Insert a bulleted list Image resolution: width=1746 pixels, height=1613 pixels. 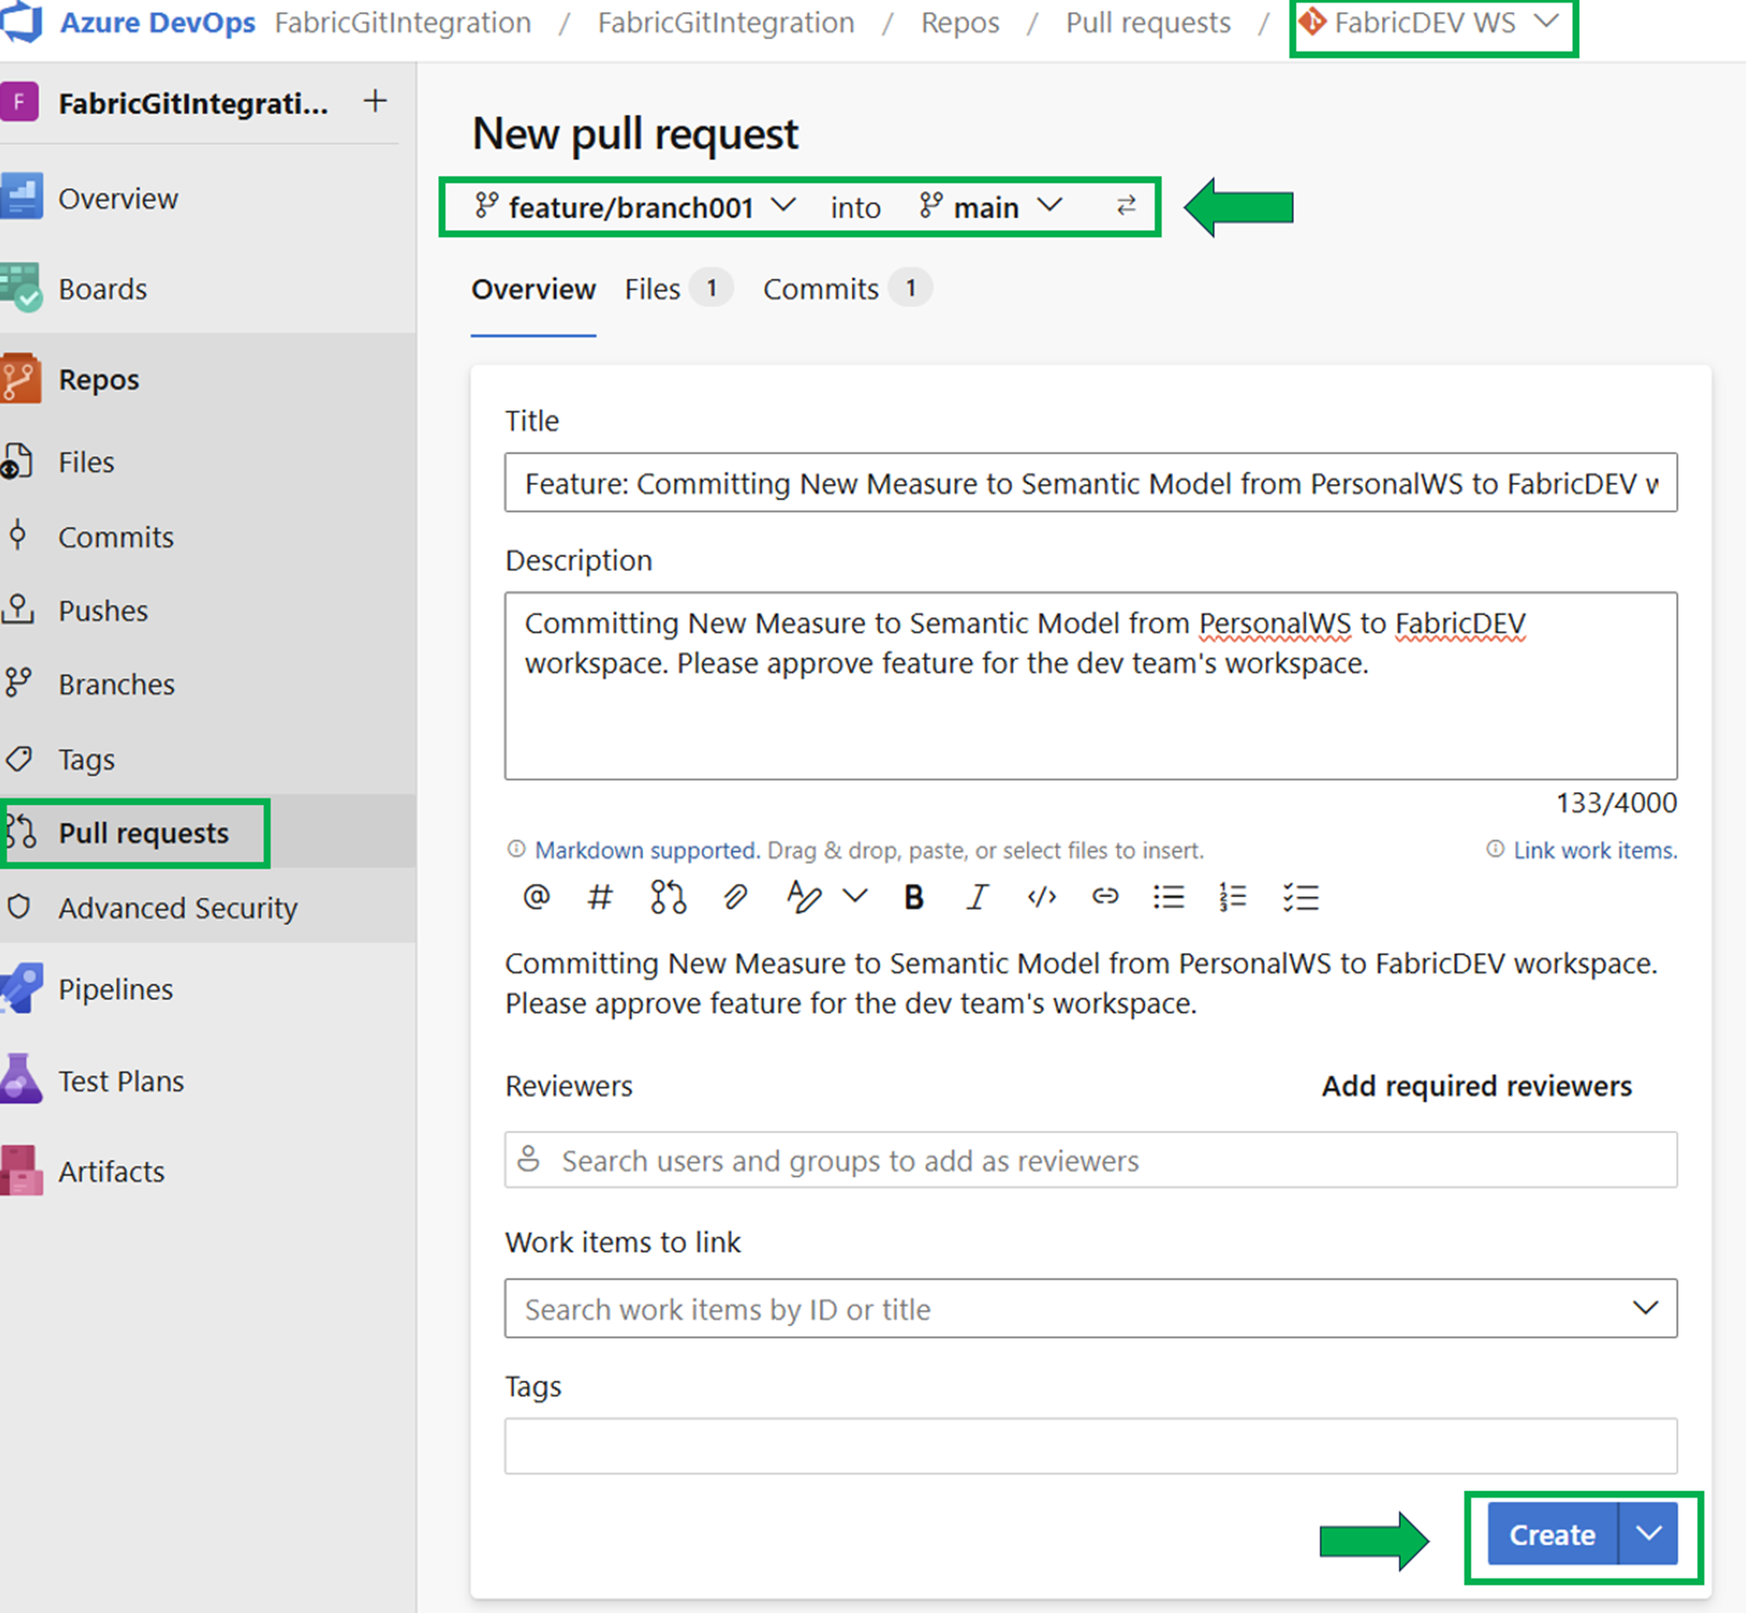(x=1169, y=897)
